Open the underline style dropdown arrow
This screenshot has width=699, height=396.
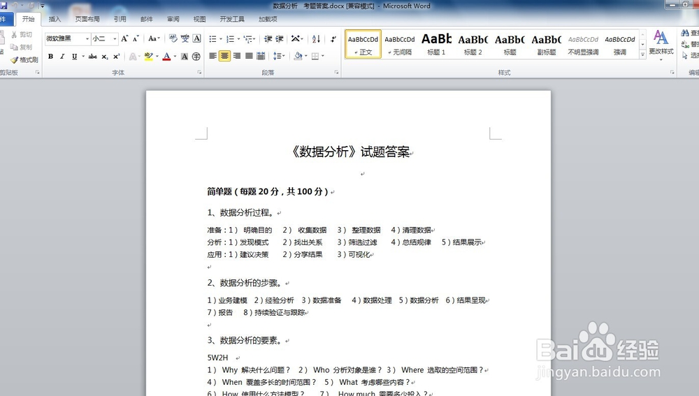[x=83, y=57]
